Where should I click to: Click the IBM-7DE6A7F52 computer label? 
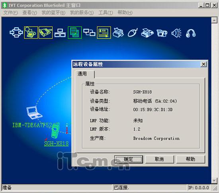point(36,125)
